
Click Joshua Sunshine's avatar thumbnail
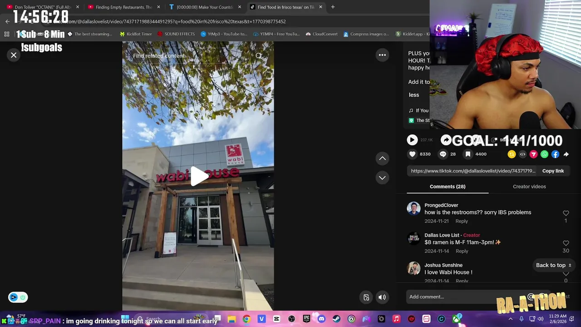tap(414, 268)
